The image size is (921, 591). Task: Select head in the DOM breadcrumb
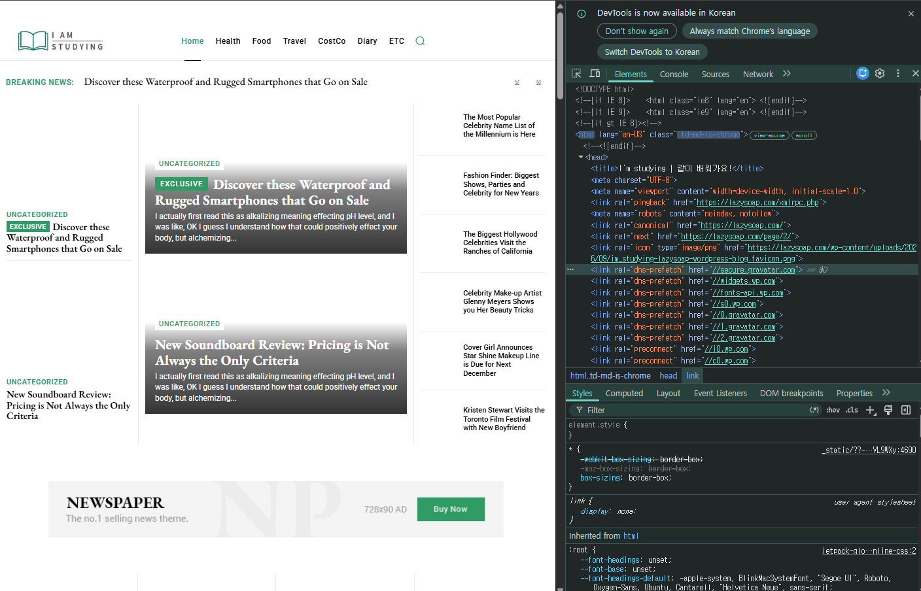(x=669, y=376)
